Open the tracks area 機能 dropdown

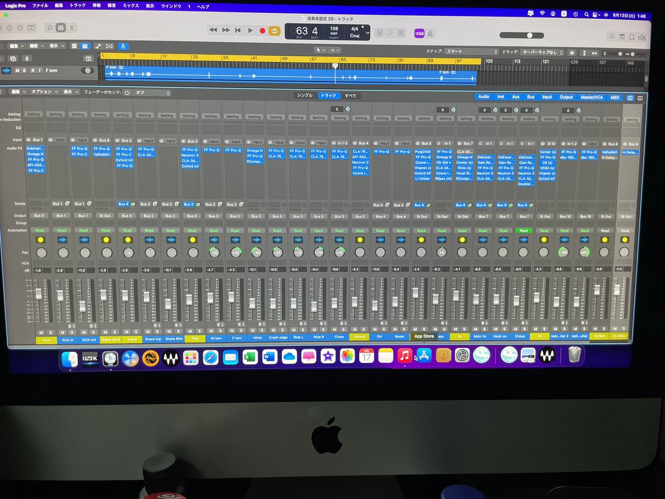click(x=37, y=46)
